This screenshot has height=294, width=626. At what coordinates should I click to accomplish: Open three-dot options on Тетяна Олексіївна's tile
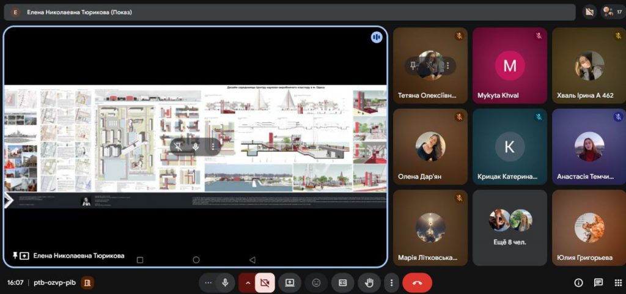[x=447, y=66]
